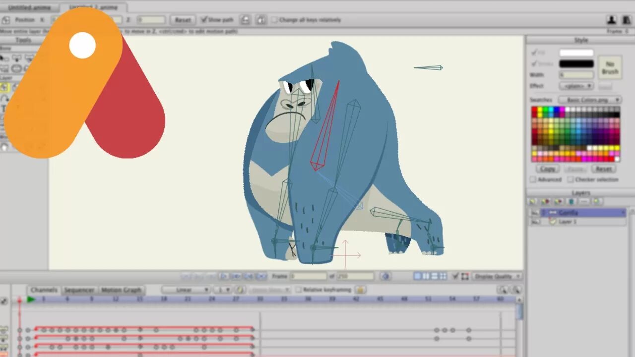Click the round icon left of timeline ruler

[x=4, y=300]
